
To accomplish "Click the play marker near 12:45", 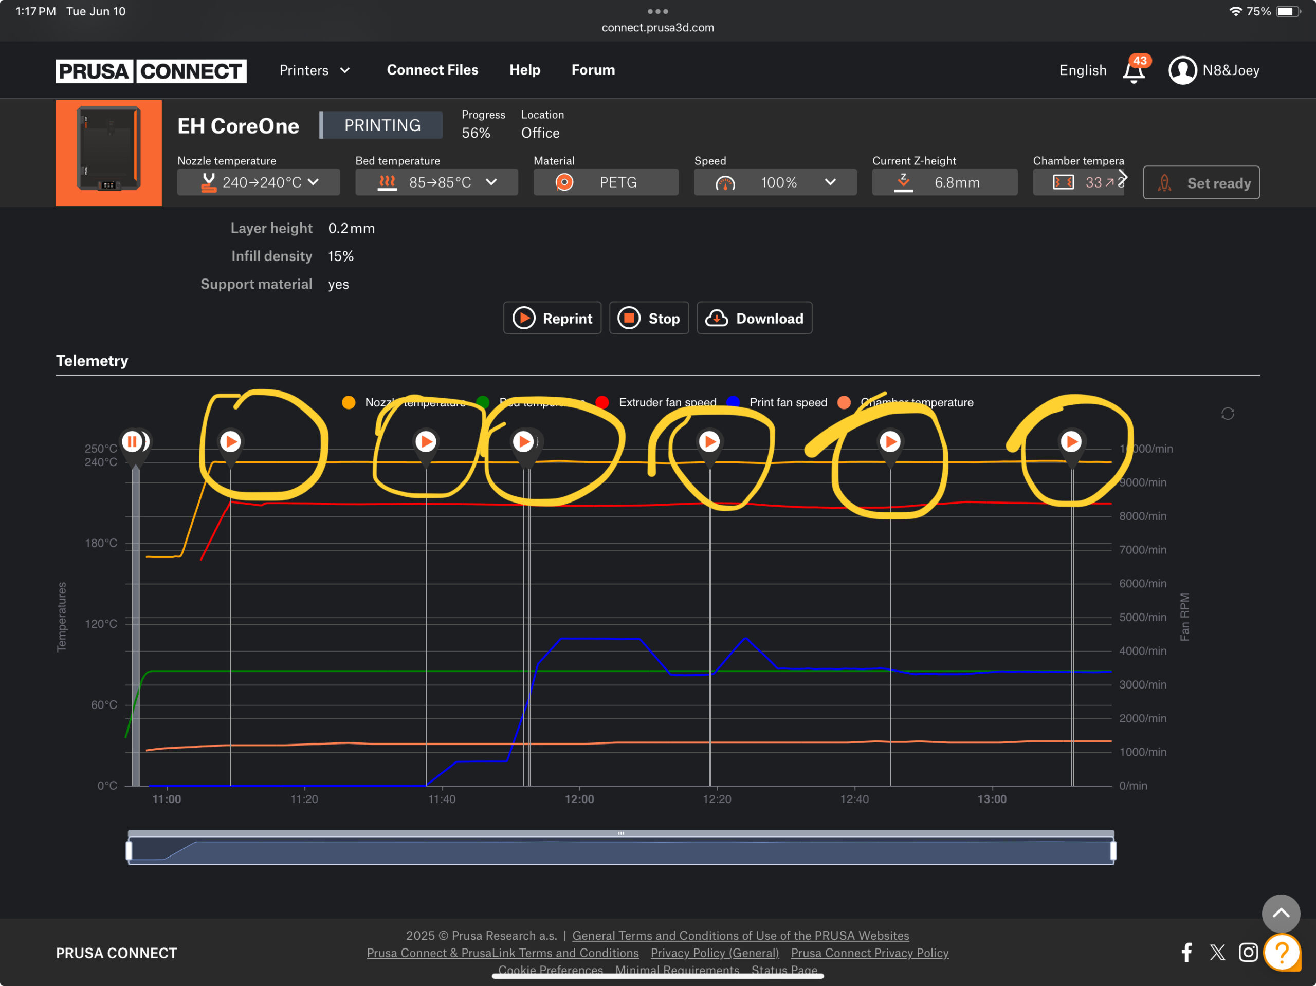I will click(889, 441).
